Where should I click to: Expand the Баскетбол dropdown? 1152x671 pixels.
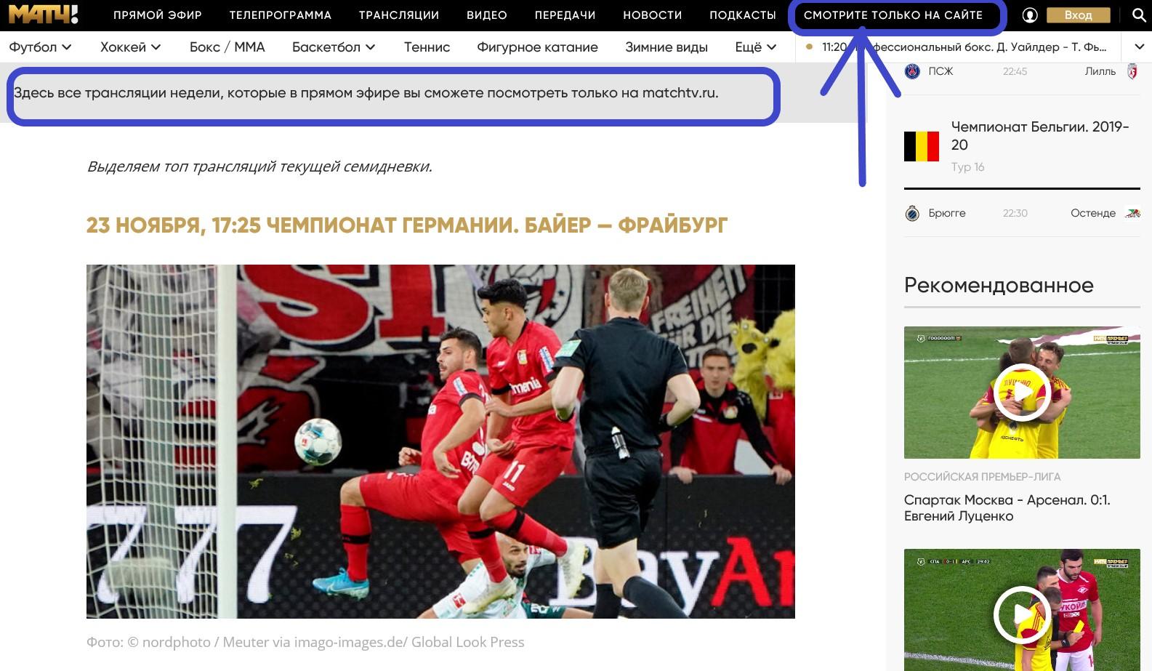point(334,47)
